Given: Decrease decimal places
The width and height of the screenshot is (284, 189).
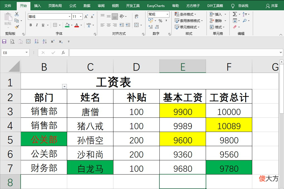Looking at the screenshot, I should coord(157,27).
